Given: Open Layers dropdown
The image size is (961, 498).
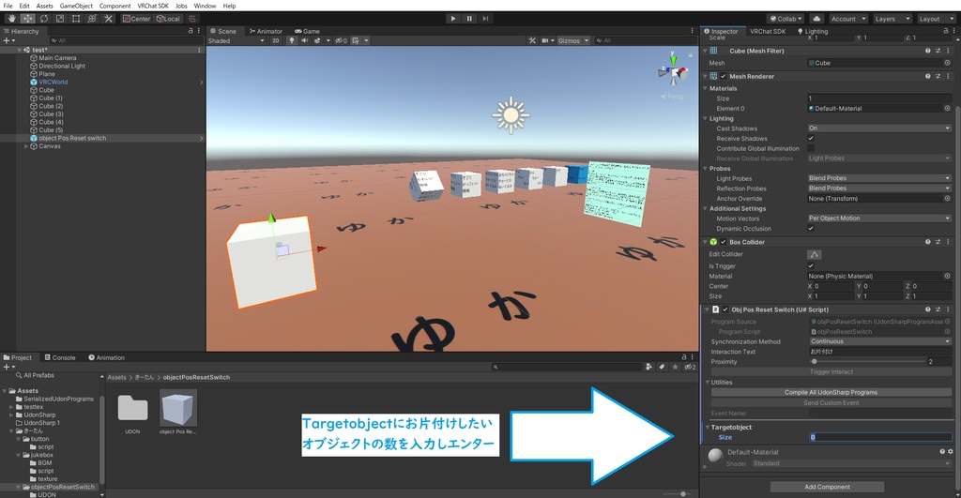Looking at the screenshot, I should (x=892, y=19).
